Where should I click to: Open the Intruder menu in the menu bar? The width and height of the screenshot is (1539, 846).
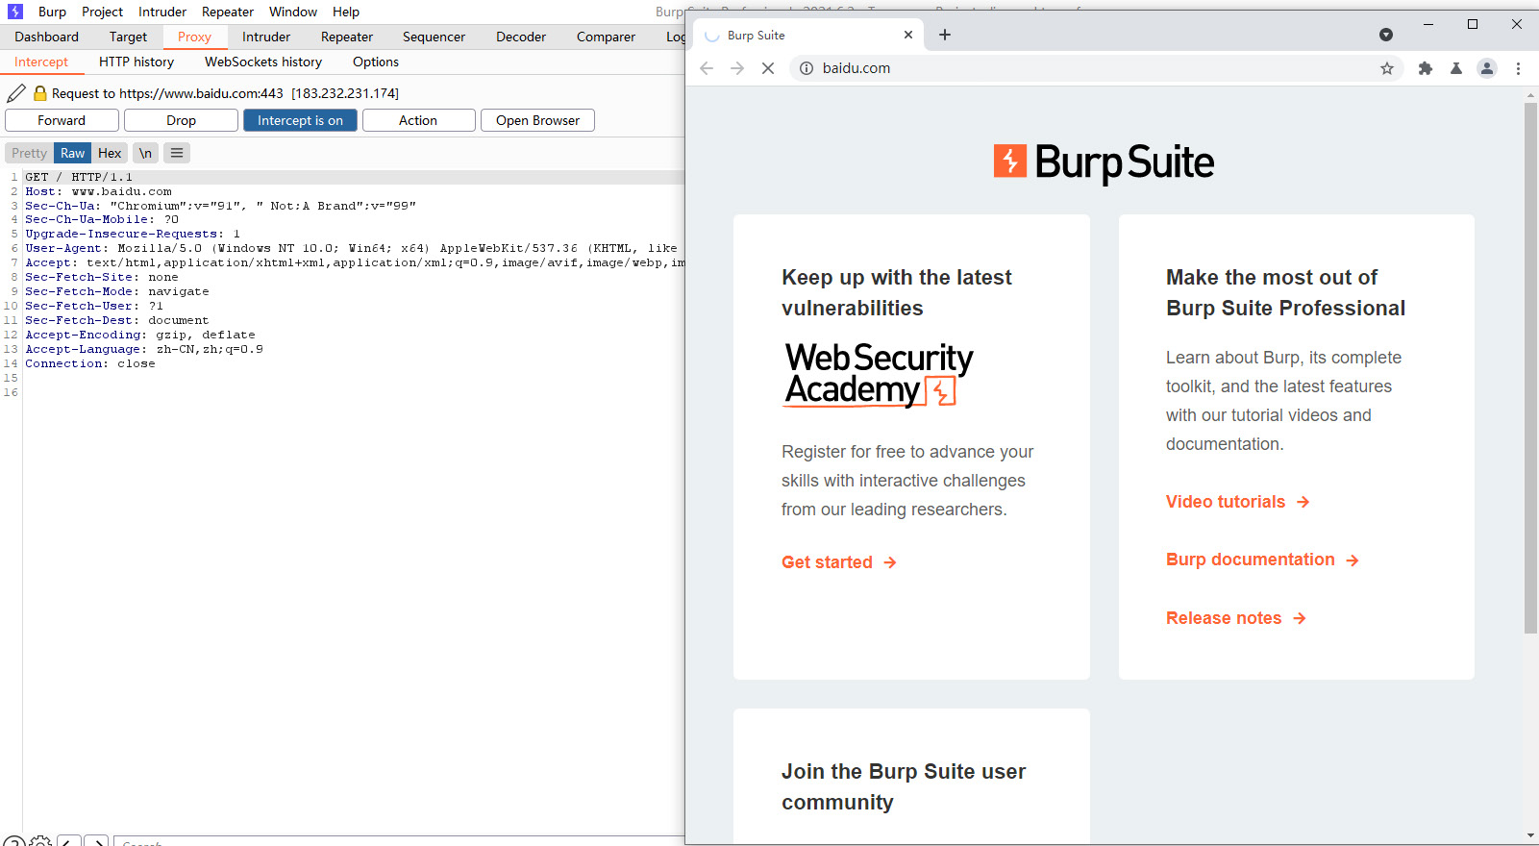tap(162, 12)
